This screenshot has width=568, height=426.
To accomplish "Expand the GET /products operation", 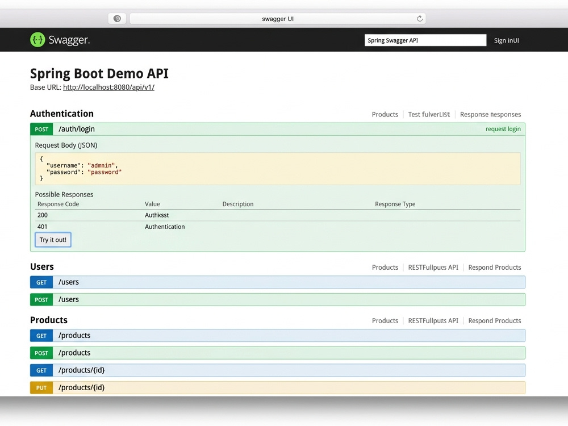I will click(x=278, y=336).
